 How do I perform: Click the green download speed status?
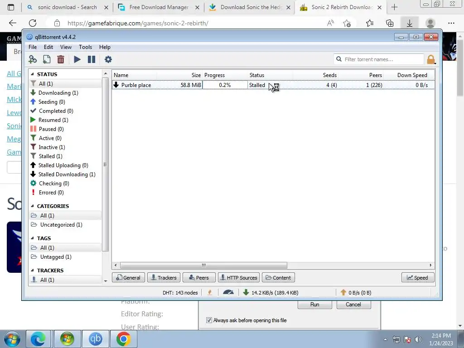click(271, 293)
